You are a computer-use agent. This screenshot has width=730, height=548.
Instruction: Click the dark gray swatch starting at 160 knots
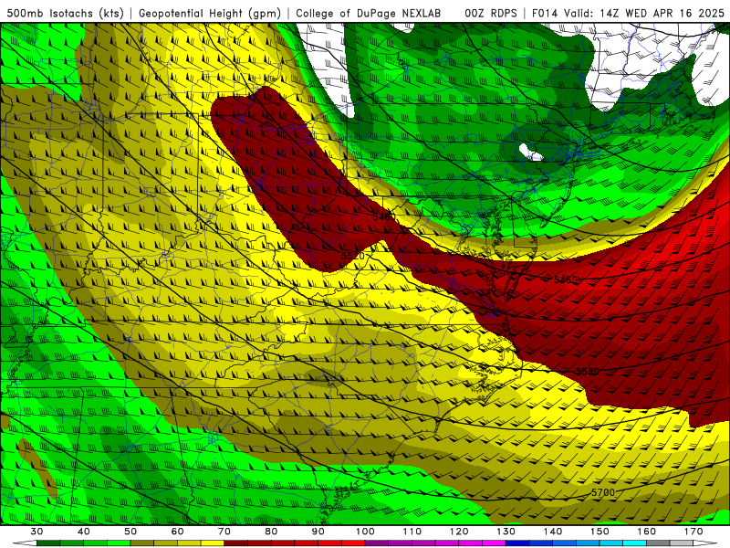pyautogui.click(x=658, y=543)
